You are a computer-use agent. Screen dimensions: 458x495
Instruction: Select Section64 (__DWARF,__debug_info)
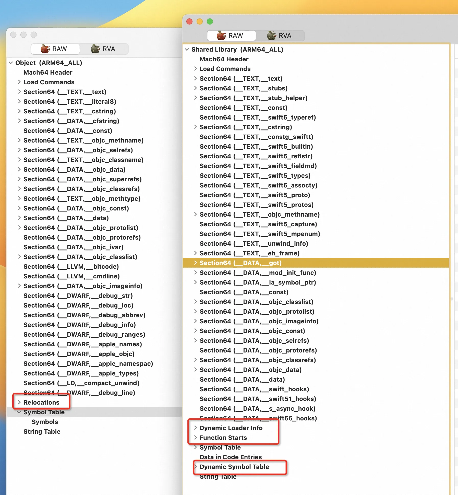80,325
